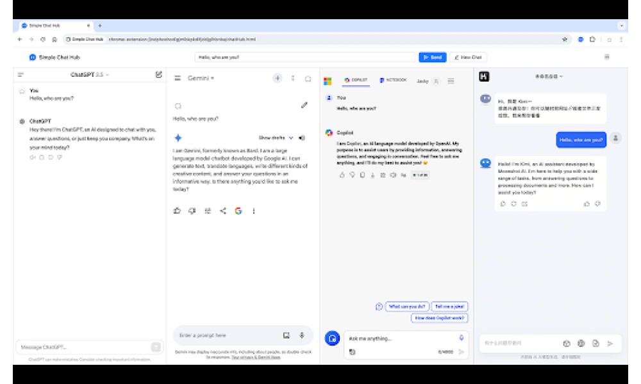The width and height of the screenshot is (641, 384).
Task: Copy the Kimi response
Action: pos(503,204)
